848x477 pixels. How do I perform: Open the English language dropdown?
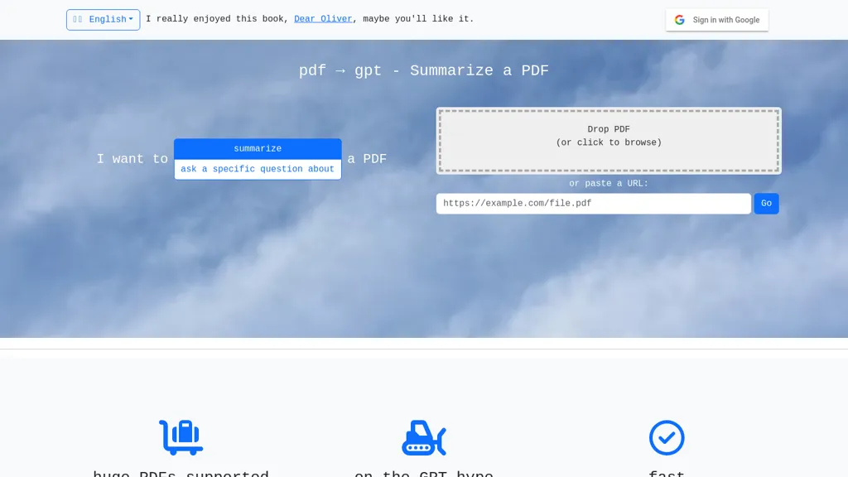pos(104,20)
